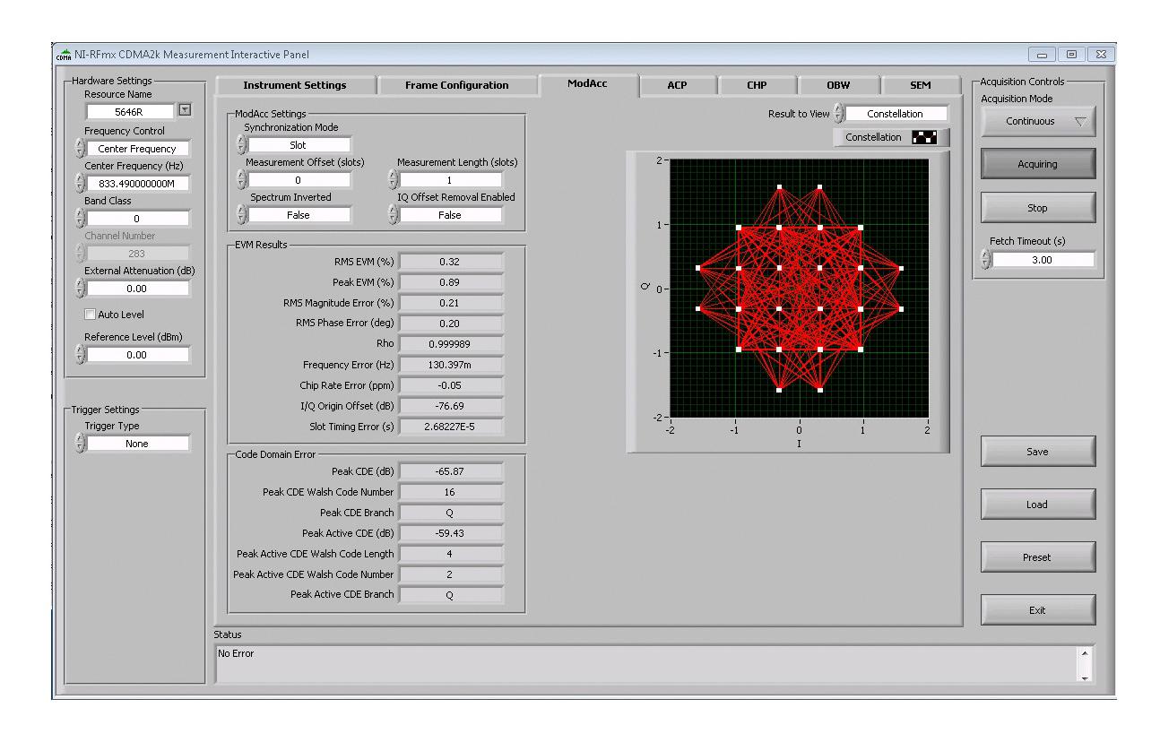Click the Result to View stepper arrows
Screen dimensions: 1160x742
click(838, 114)
